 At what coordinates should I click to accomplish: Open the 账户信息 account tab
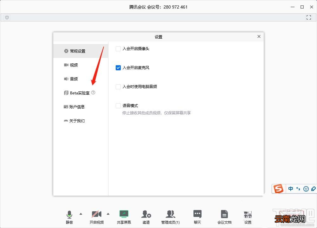[x=81, y=107]
